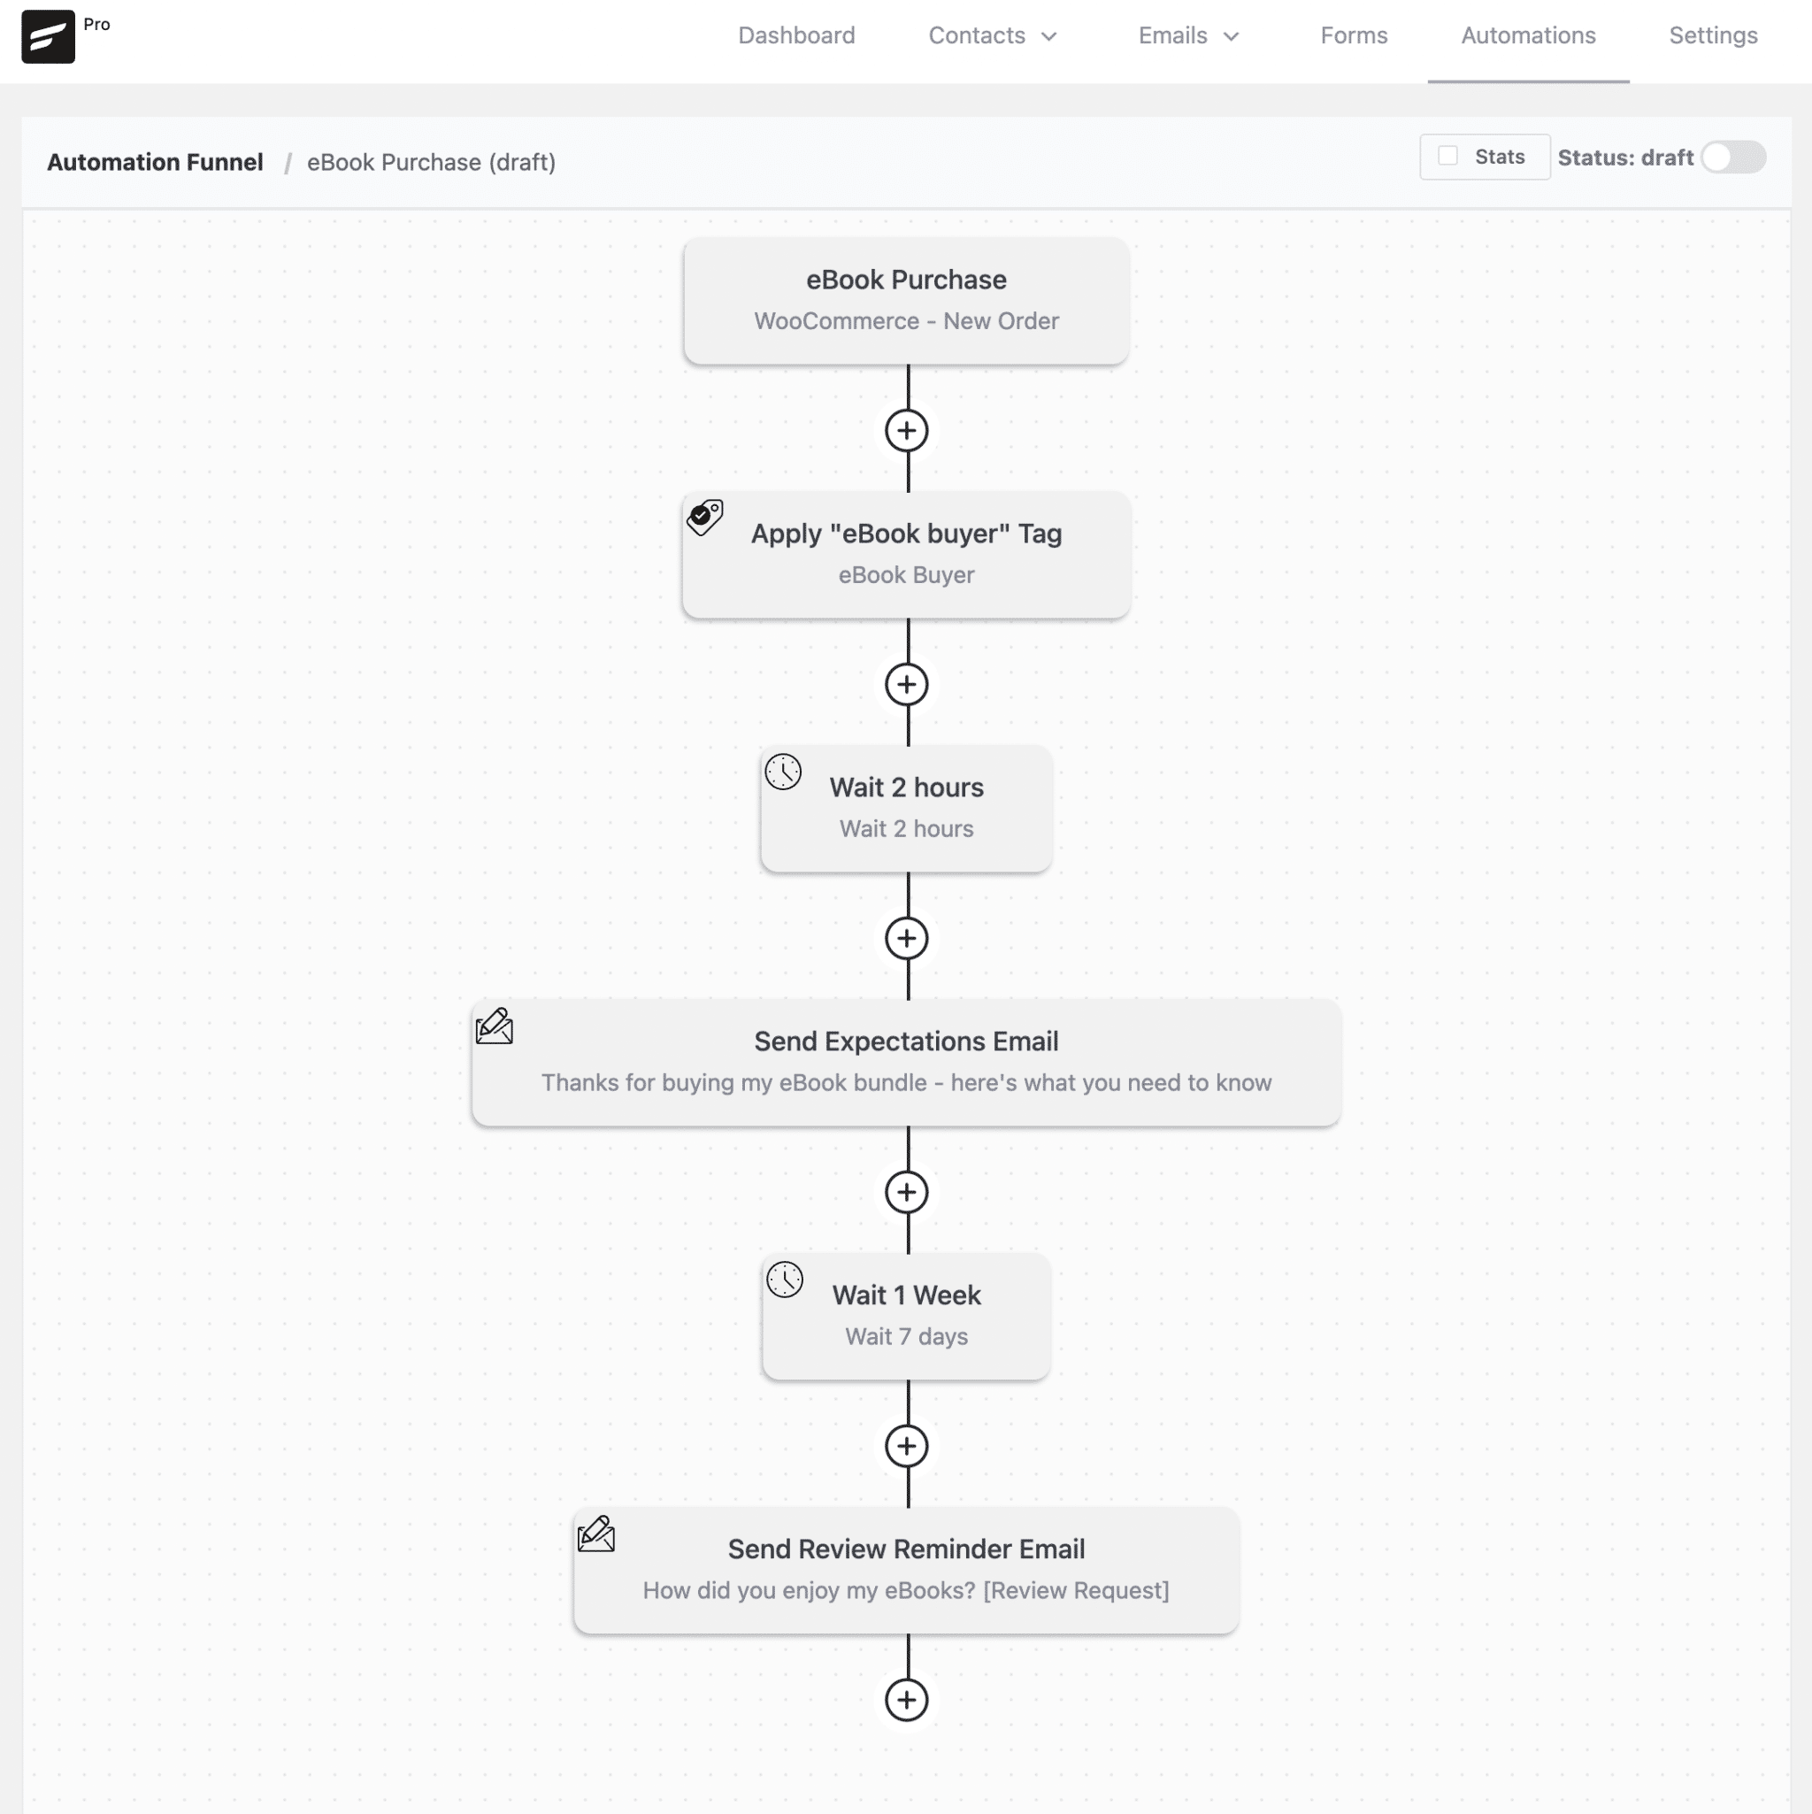1812x1814 pixels.
Task: Open the Contacts dropdown
Action: click(993, 35)
